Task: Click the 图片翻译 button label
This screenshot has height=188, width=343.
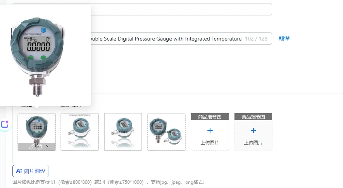Action: click(x=34, y=171)
